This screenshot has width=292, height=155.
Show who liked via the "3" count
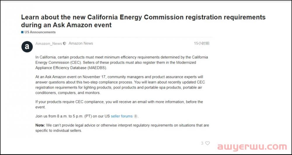tap(202, 143)
